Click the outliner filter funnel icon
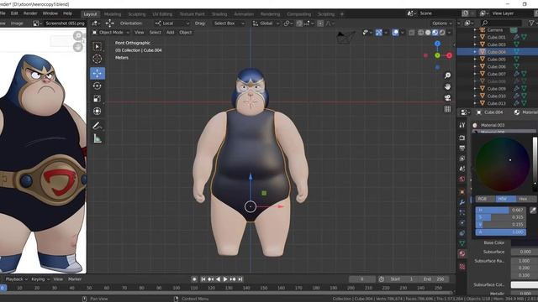Image resolution: width=538 pixels, height=302 pixels. [x=531, y=23]
